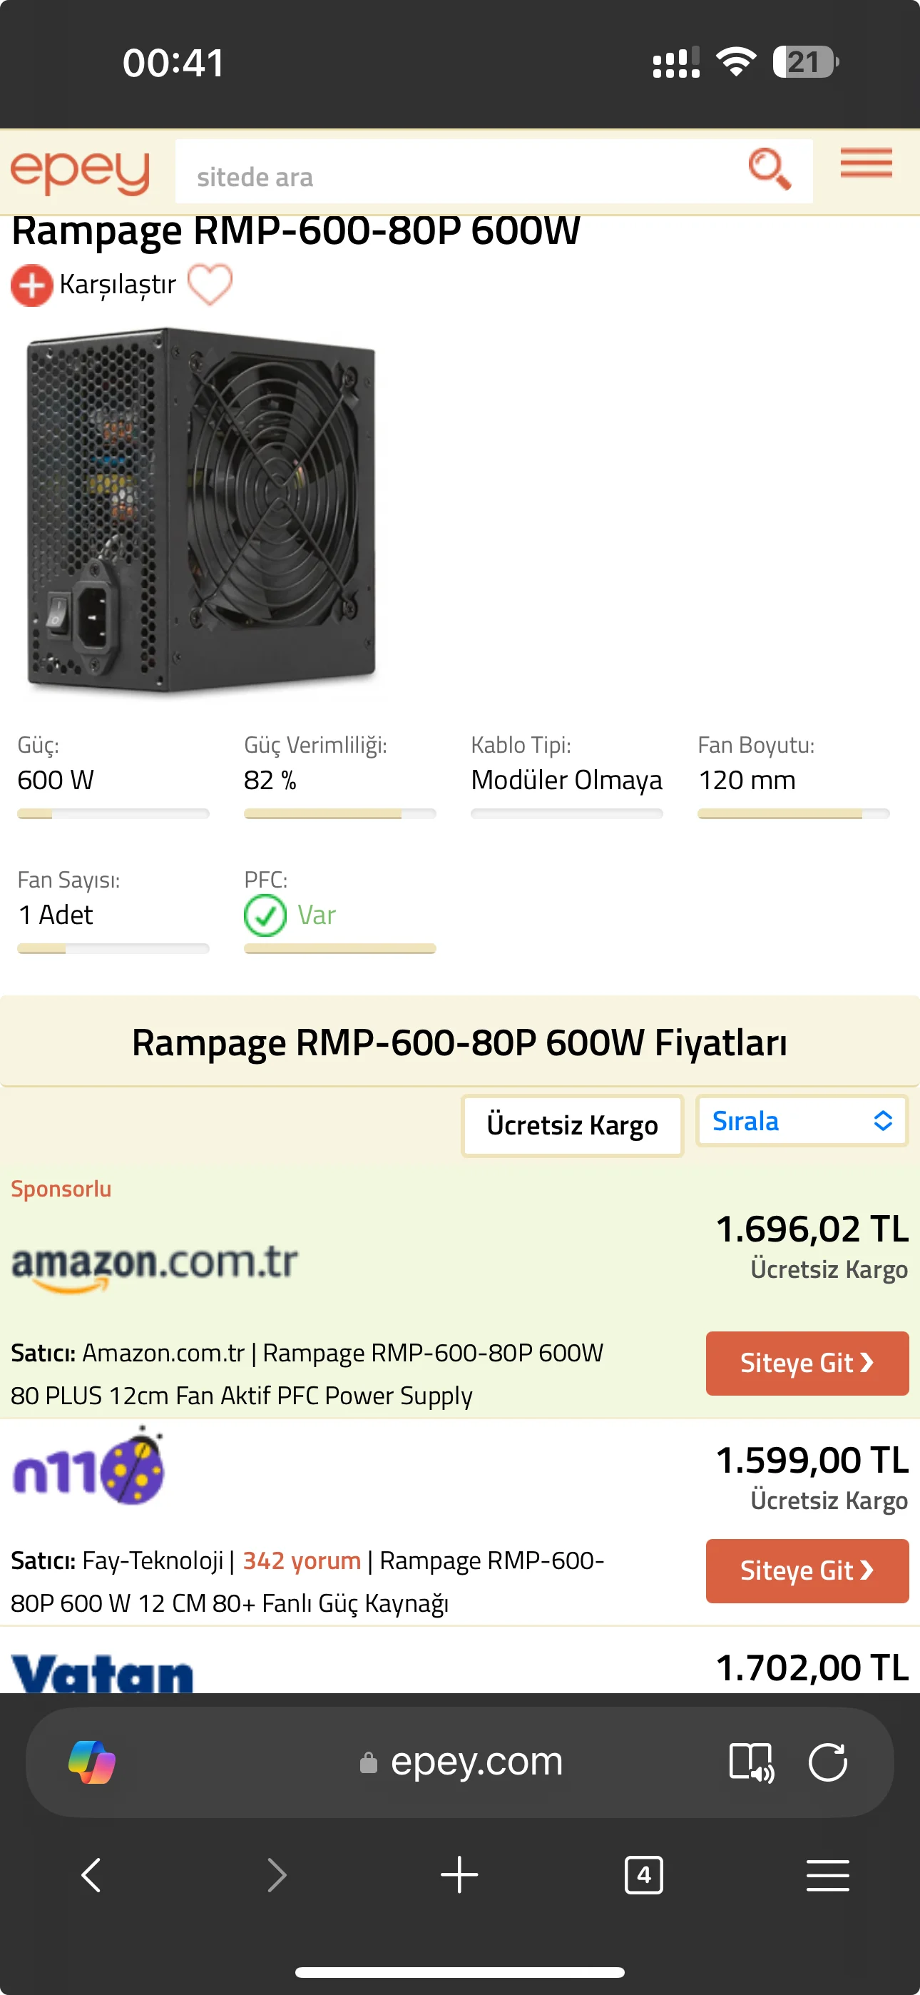The width and height of the screenshot is (920, 1995).
Task: Open a new tab with plus icon
Action: (x=459, y=1875)
